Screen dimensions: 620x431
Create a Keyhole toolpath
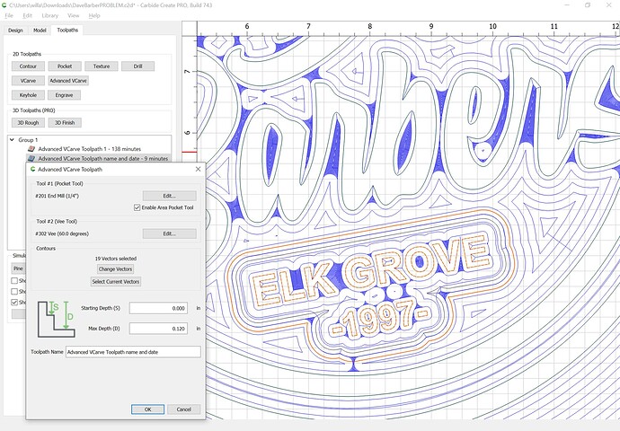[x=28, y=94]
